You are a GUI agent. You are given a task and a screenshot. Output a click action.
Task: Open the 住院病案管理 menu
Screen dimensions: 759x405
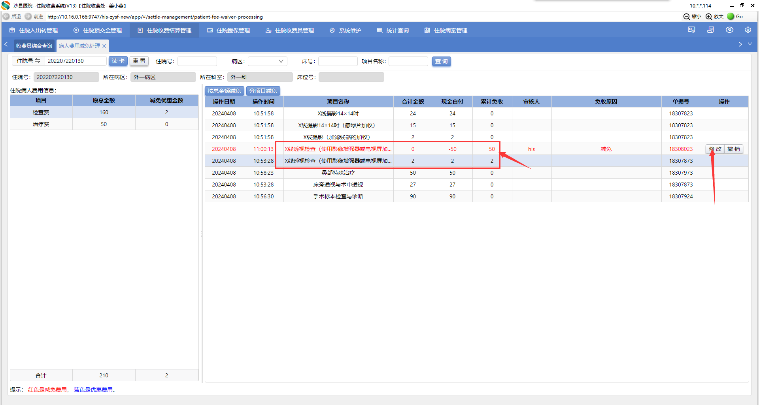click(446, 30)
